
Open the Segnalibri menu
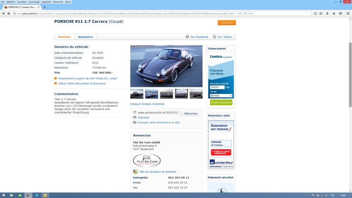click(x=46, y=2)
